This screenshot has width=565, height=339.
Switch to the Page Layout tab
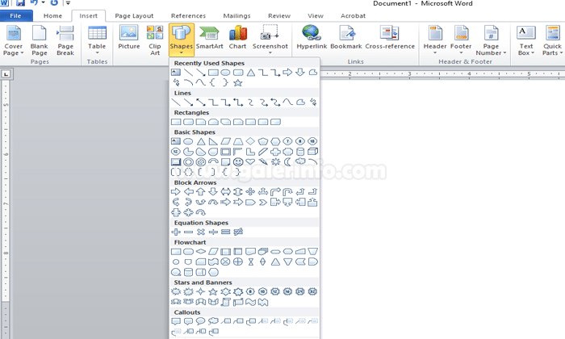[134, 16]
